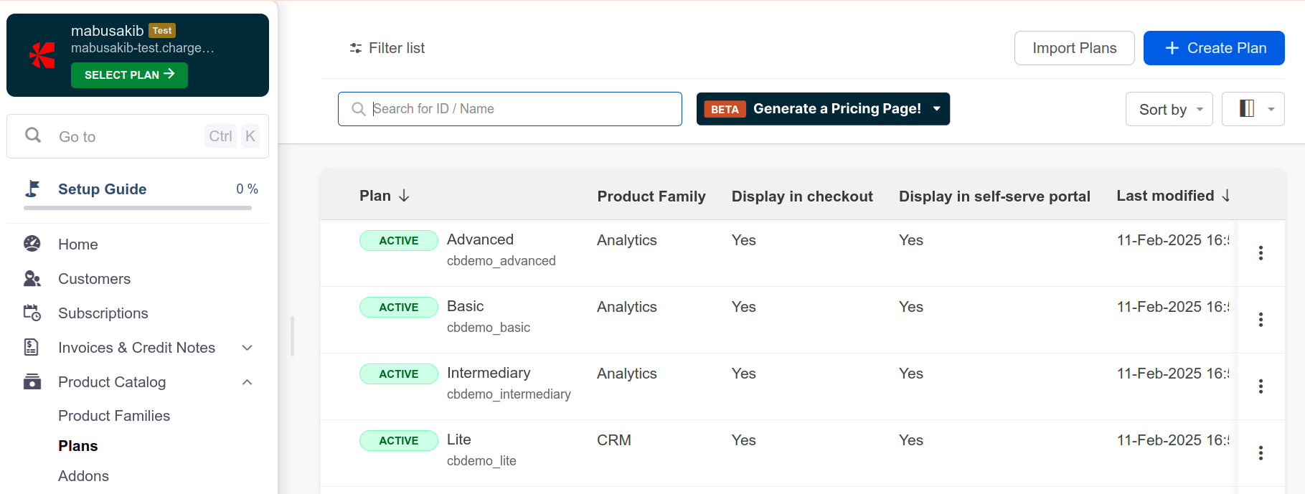Open Addons under Product Catalog
Screen dimensions: 1305x494
click(x=83, y=476)
